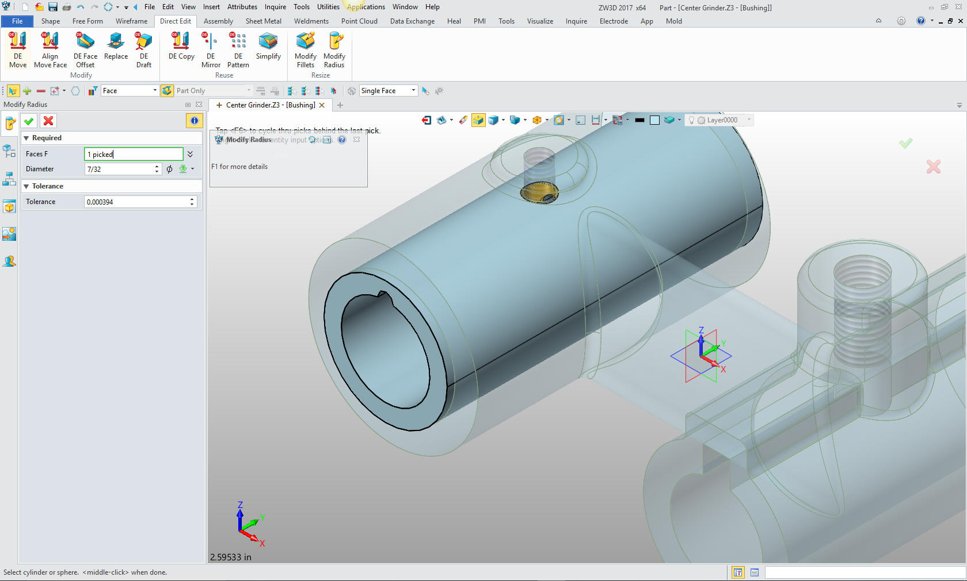The image size is (967, 581).
Task: Select the DE Mirror tool
Action: [x=211, y=50]
